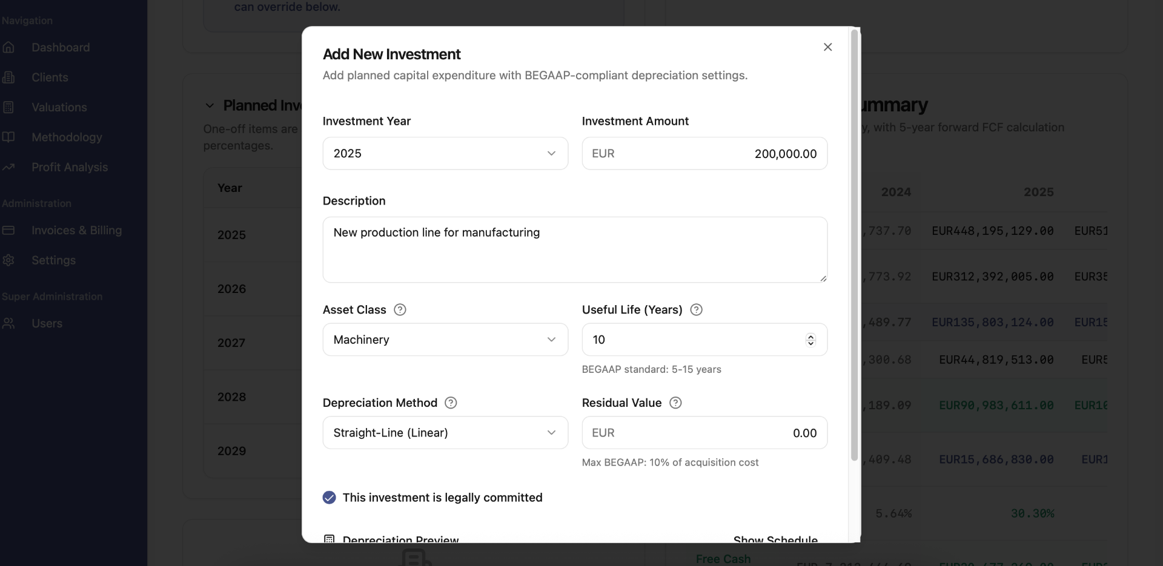This screenshot has width=1163, height=566.
Task: Open the Investment Year dropdown
Action: point(445,153)
